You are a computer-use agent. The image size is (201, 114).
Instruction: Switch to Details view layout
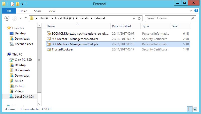click(189, 109)
